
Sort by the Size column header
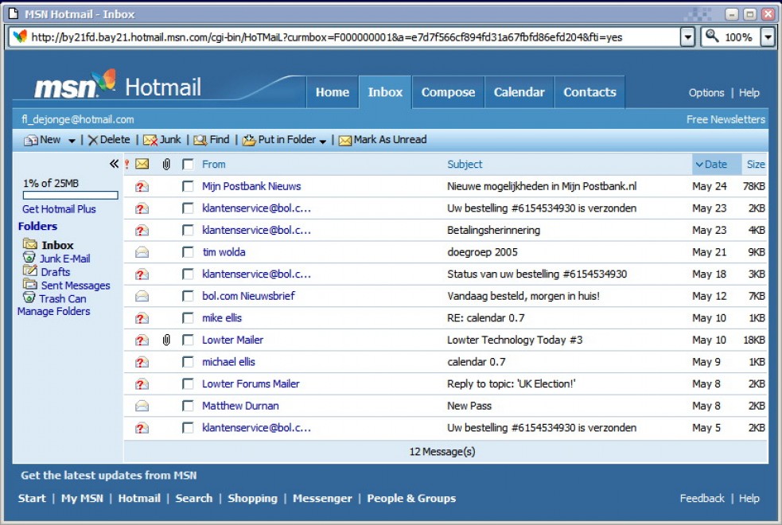pos(756,164)
